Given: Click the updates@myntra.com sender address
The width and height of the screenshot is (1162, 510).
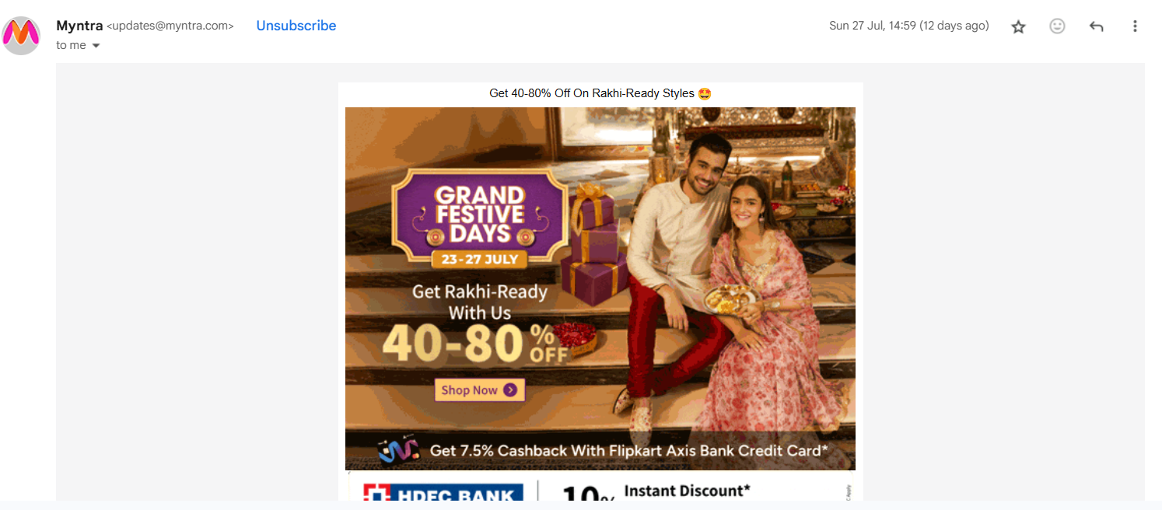Looking at the screenshot, I should [x=170, y=26].
